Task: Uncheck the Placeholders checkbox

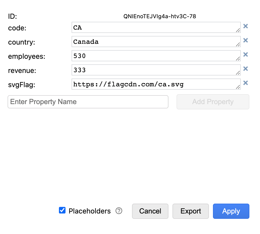Action: coord(62,210)
